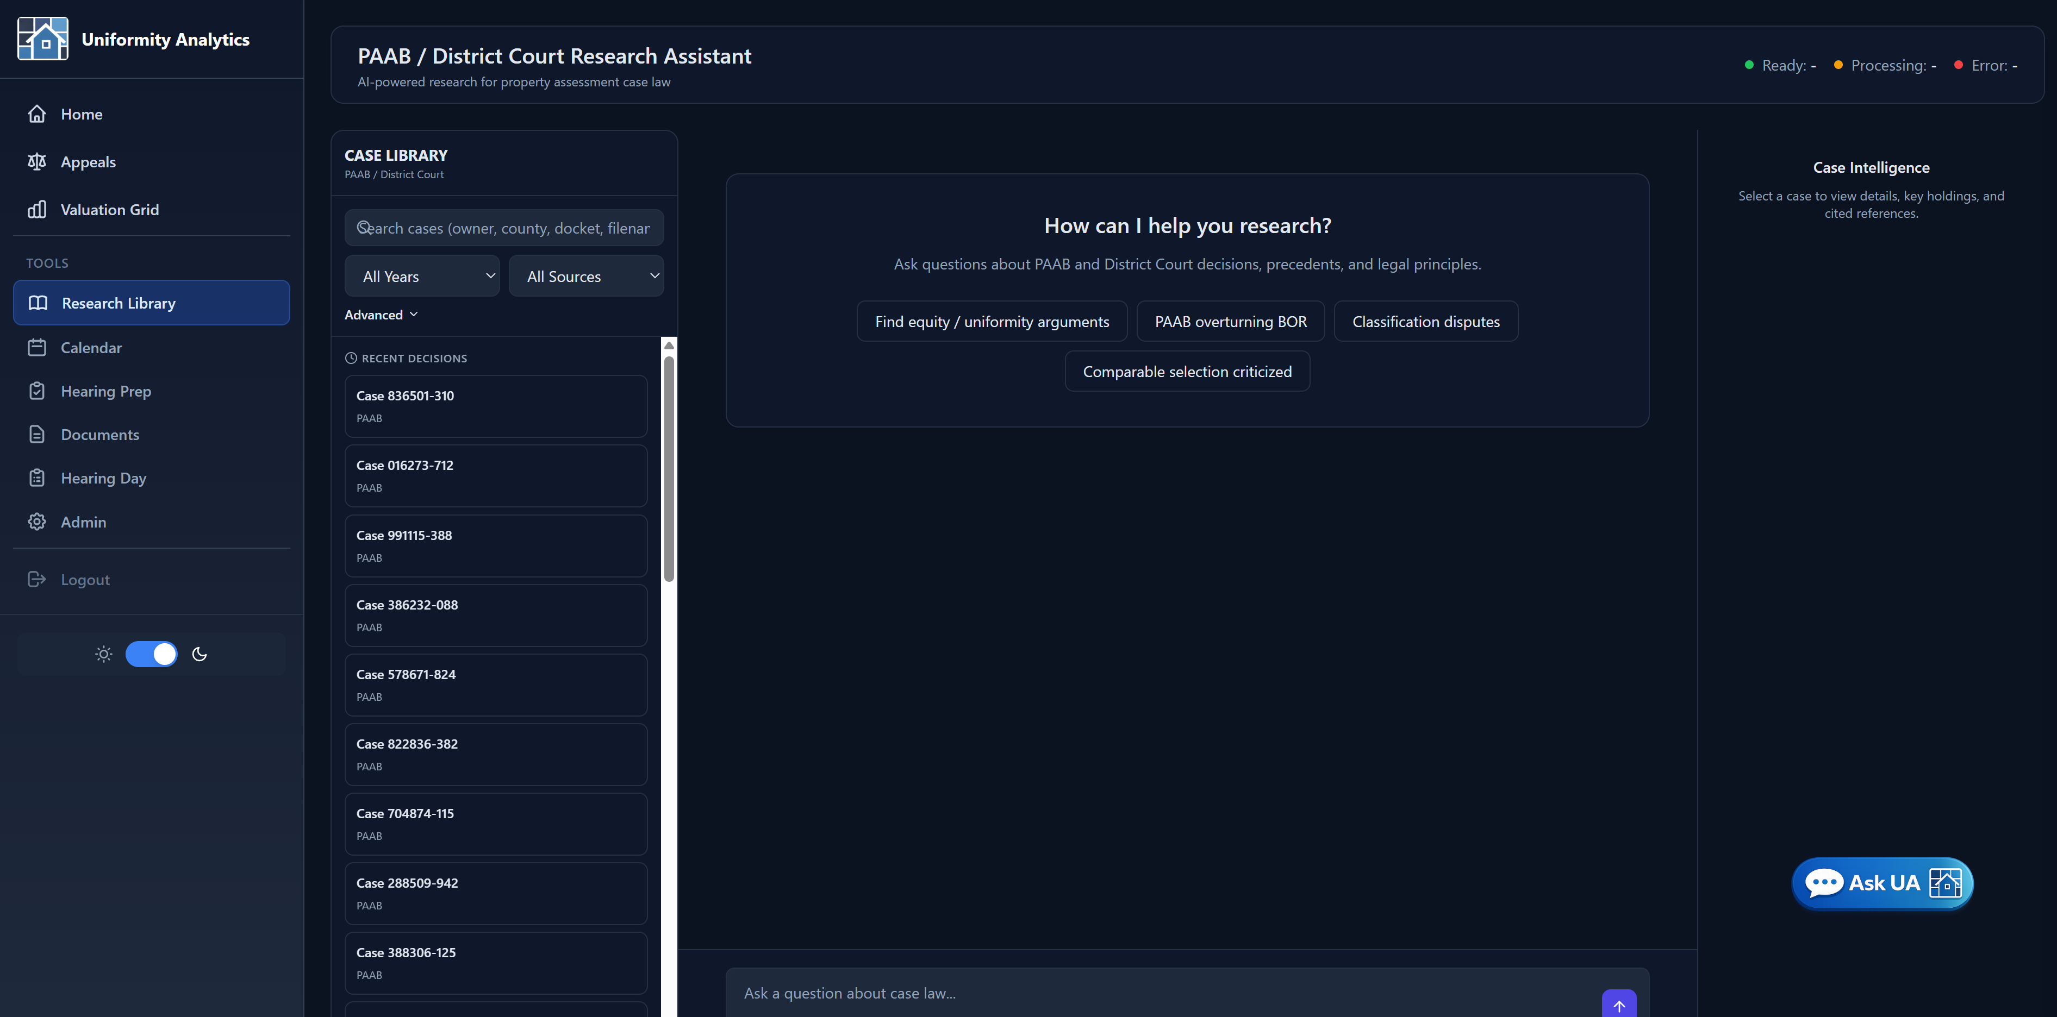Click the moon dark-mode icon
This screenshot has width=2057, height=1017.
tap(200, 655)
